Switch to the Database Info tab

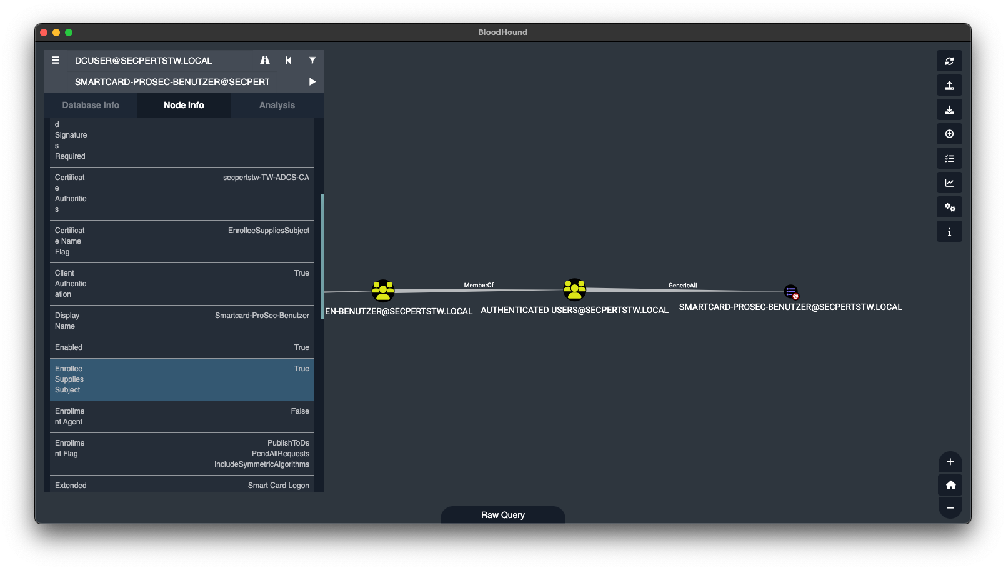tap(91, 105)
